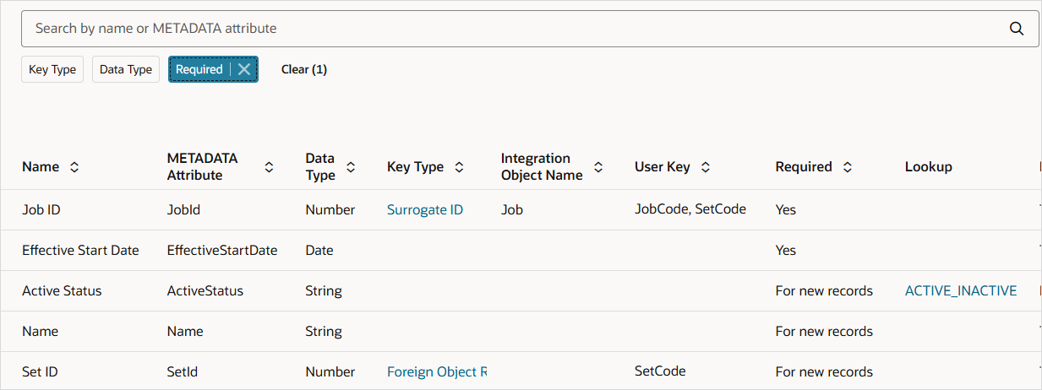The image size is (1042, 390).
Task: Remove the Required filter with X icon
Action: pos(244,69)
